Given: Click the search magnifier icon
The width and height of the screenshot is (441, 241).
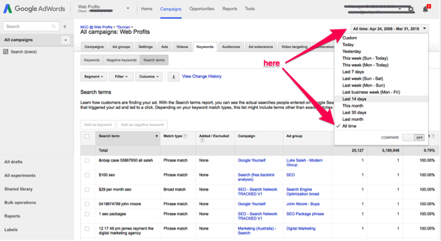Looking at the screenshot, I should pyautogui.click(x=53, y=27).
